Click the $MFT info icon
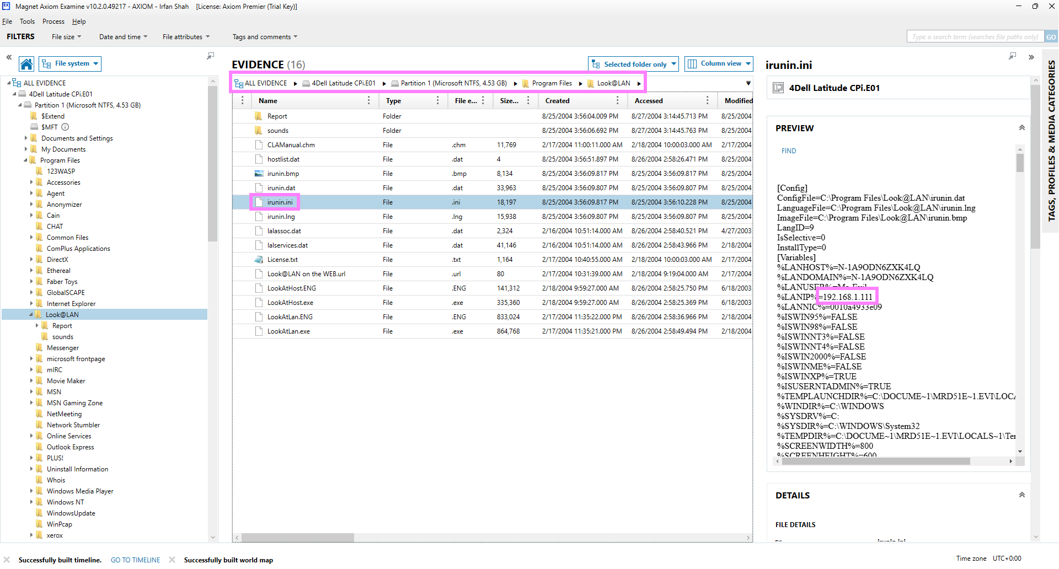The height and width of the screenshot is (569, 1059). [x=65, y=127]
